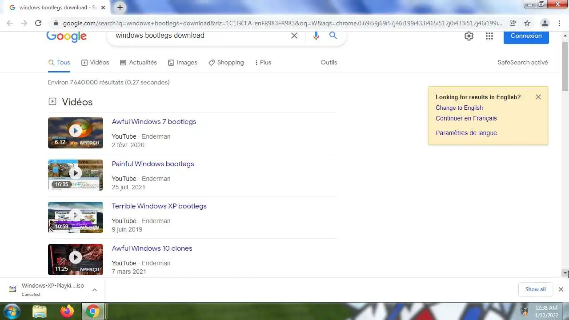
Task: Reload the page with the refresh icon
Action: (38, 23)
